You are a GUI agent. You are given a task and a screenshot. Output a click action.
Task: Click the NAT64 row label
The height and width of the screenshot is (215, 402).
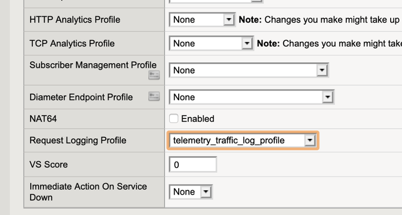pos(43,118)
